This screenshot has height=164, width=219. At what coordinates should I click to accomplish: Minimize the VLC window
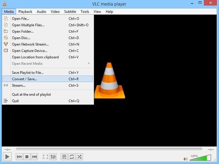[192, 3]
